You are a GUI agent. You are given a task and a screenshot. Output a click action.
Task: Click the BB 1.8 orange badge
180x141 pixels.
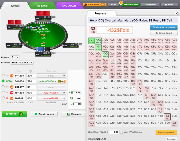(12, 98)
